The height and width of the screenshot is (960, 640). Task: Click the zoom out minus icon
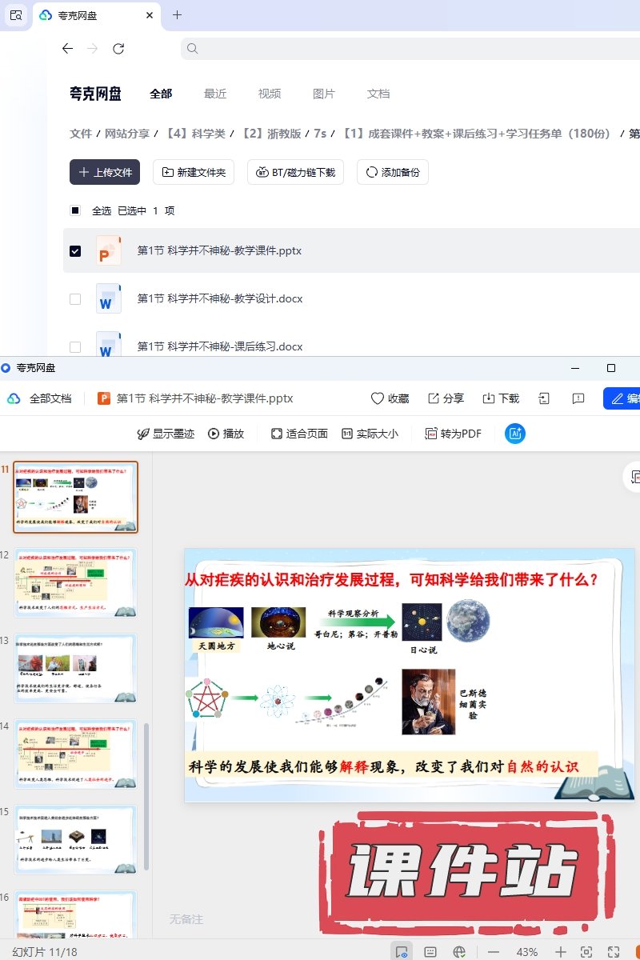(x=494, y=952)
